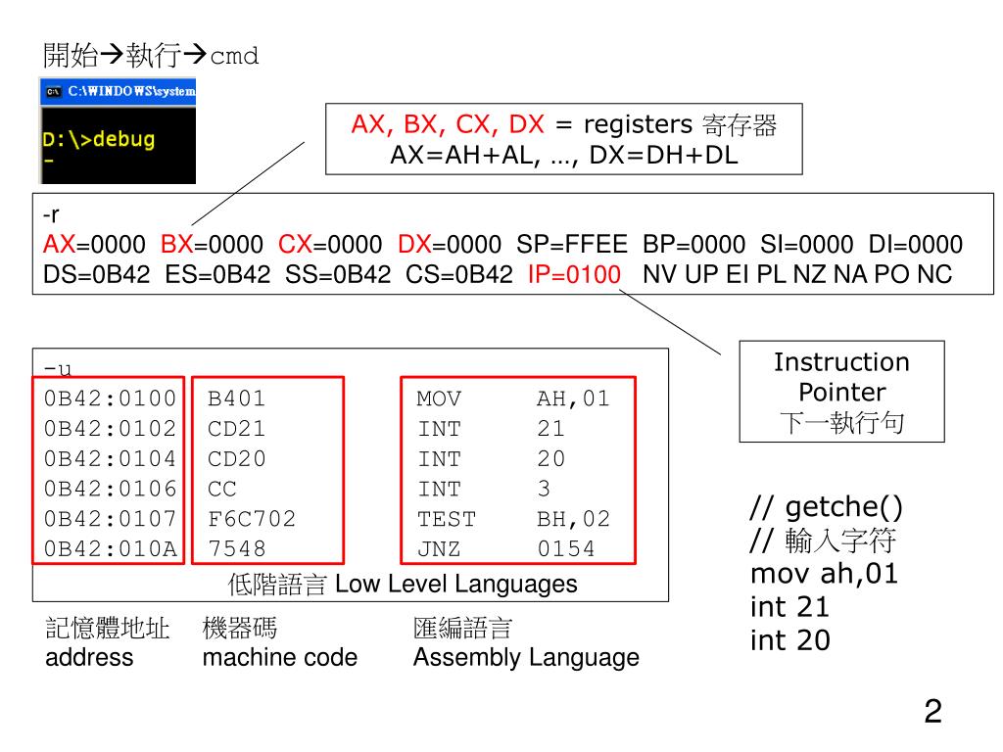Click the D:\>debug command prompt line
The width and height of the screenshot is (1003, 752).
click(x=99, y=139)
